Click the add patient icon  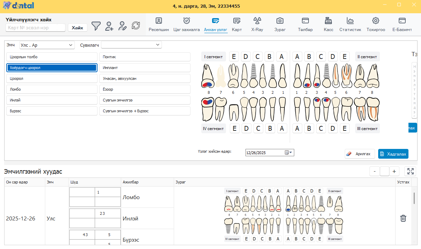[x=109, y=26]
